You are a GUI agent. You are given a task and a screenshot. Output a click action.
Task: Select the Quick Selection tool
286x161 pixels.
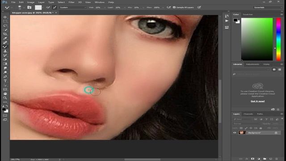point(5,30)
